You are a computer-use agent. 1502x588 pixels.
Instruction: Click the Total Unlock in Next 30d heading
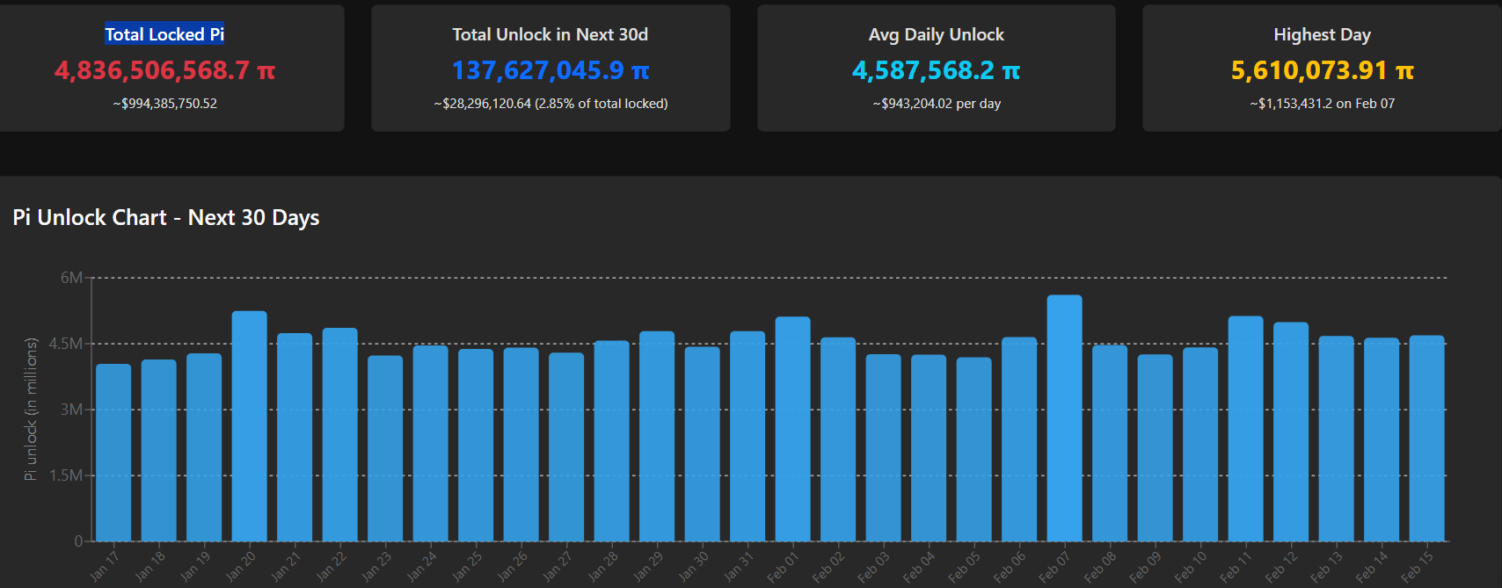tap(550, 34)
